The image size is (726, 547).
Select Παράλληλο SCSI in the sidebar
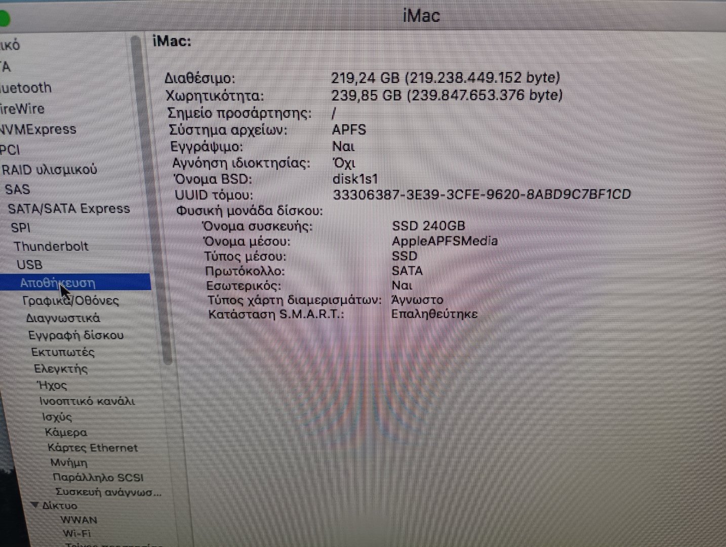(x=98, y=478)
